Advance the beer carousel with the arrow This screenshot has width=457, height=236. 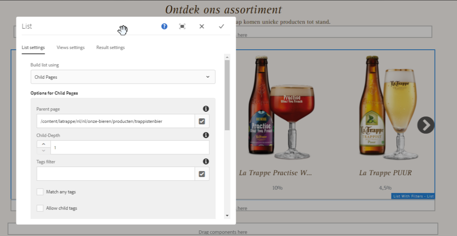[x=426, y=125]
